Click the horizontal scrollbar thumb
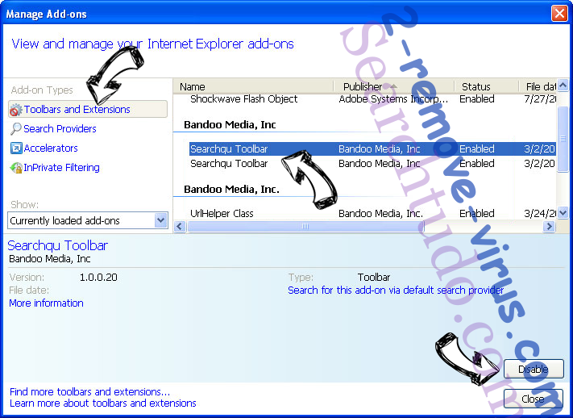 coord(305,226)
